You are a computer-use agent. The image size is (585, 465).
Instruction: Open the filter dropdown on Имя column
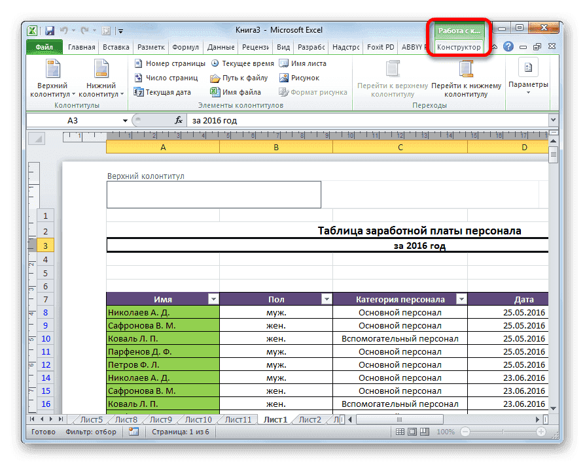213,298
